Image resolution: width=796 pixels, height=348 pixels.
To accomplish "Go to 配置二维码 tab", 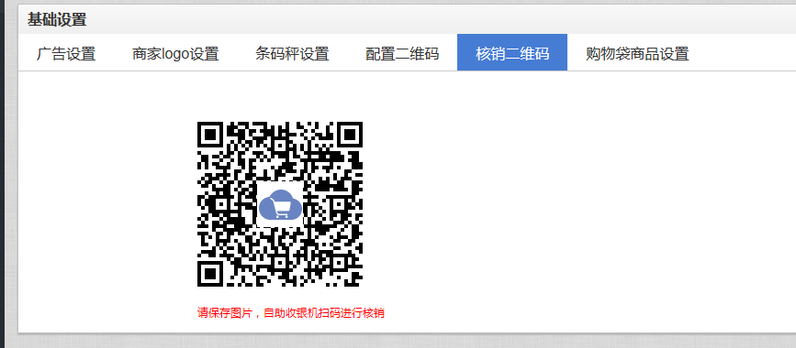I will [x=402, y=53].
